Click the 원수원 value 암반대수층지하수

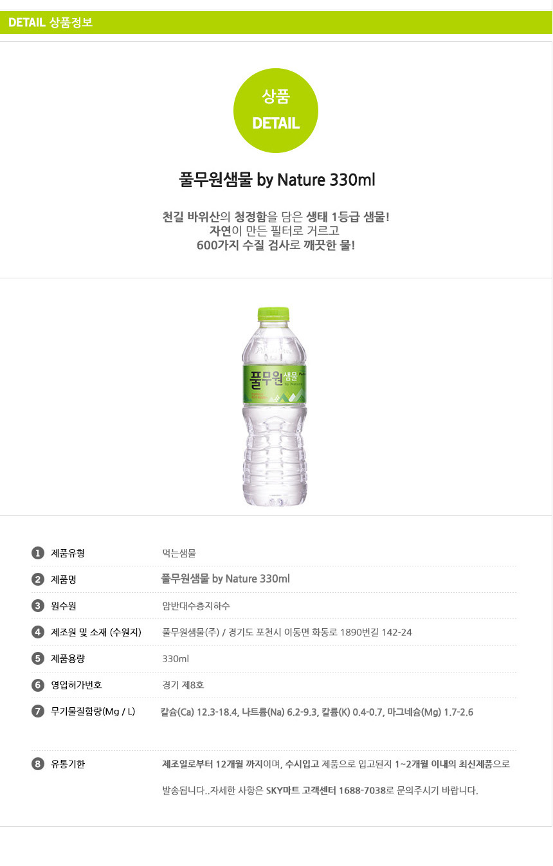[x=196, y=606]
